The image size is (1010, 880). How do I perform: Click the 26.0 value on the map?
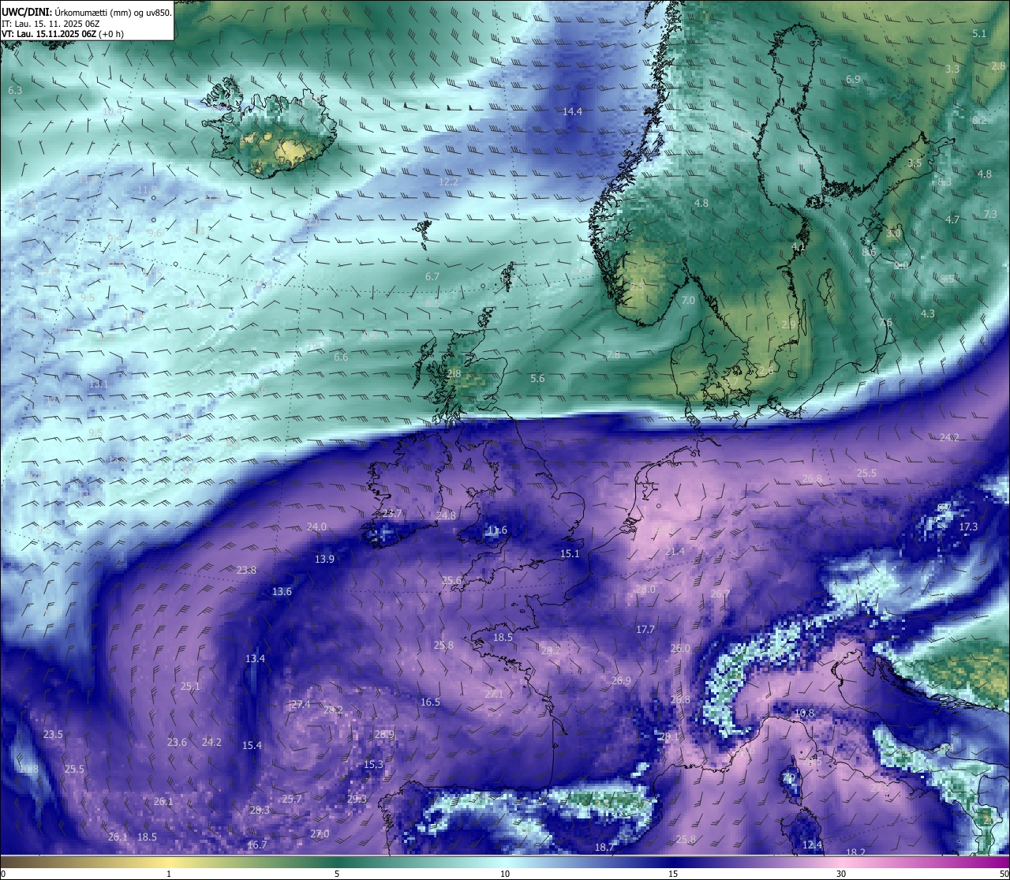pyautogui.click(x=680, y=648)
